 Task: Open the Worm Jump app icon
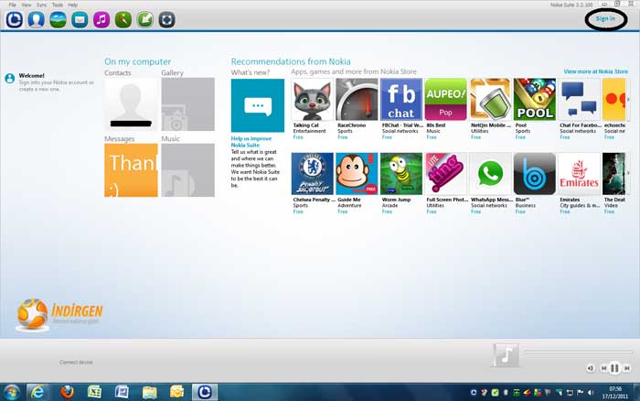pos(401,174)
